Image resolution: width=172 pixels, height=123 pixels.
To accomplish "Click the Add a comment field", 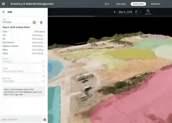I will click(21, 120).
